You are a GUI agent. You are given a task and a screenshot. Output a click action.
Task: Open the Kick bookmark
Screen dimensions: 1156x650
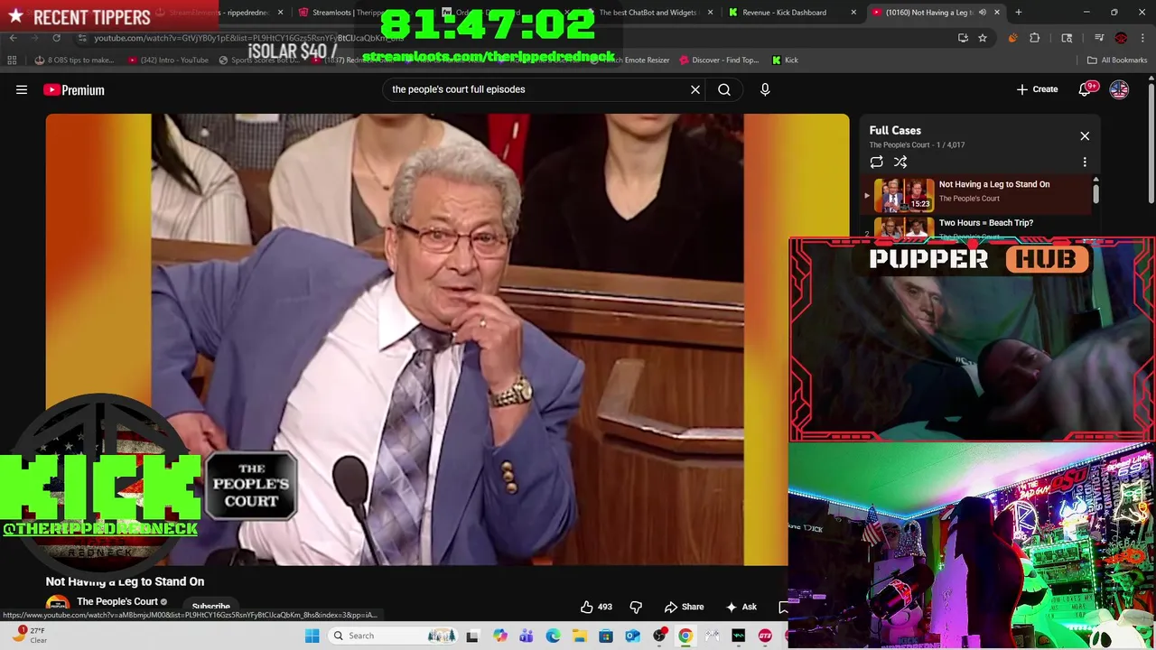(785, 60)
